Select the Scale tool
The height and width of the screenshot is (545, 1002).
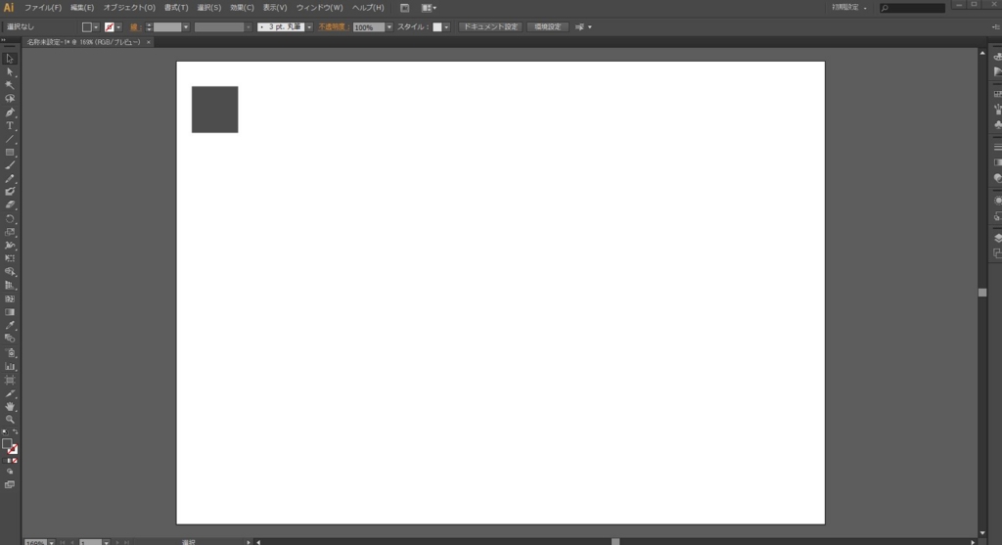[10, 232]
